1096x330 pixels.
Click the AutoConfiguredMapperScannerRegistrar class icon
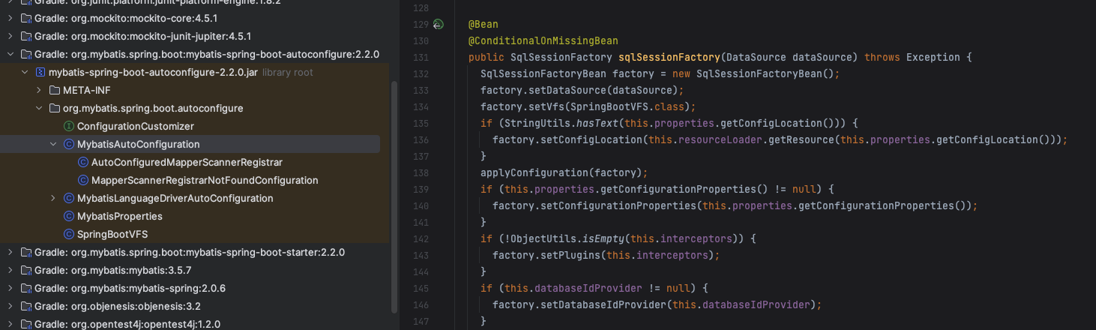pos(83,162)
